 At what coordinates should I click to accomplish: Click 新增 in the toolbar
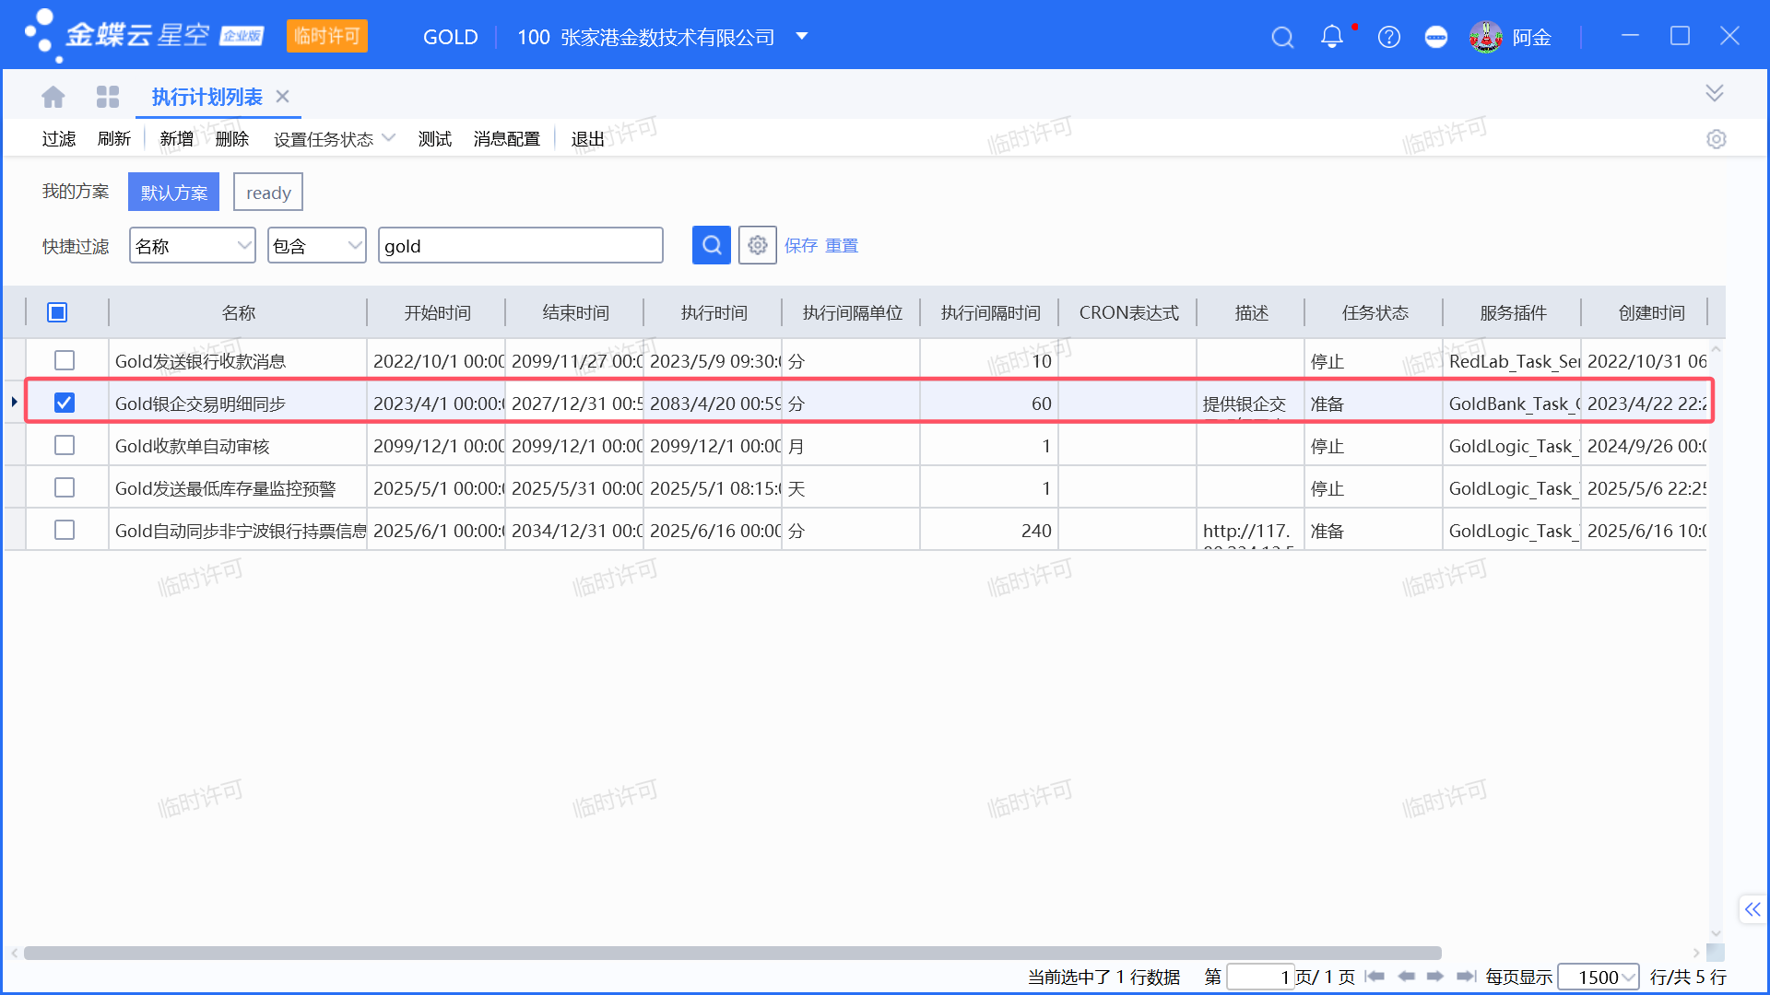pos(177,138)
